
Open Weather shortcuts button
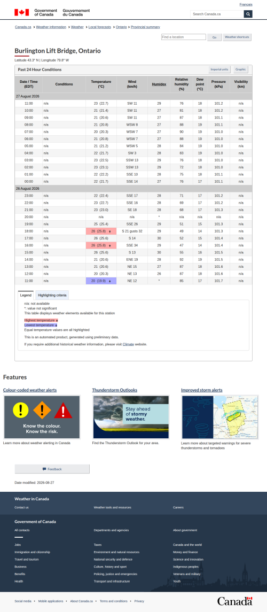click(237, 37)
